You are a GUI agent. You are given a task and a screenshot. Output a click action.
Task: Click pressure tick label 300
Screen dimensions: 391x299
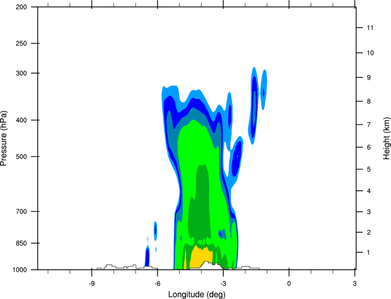point(21,73)
